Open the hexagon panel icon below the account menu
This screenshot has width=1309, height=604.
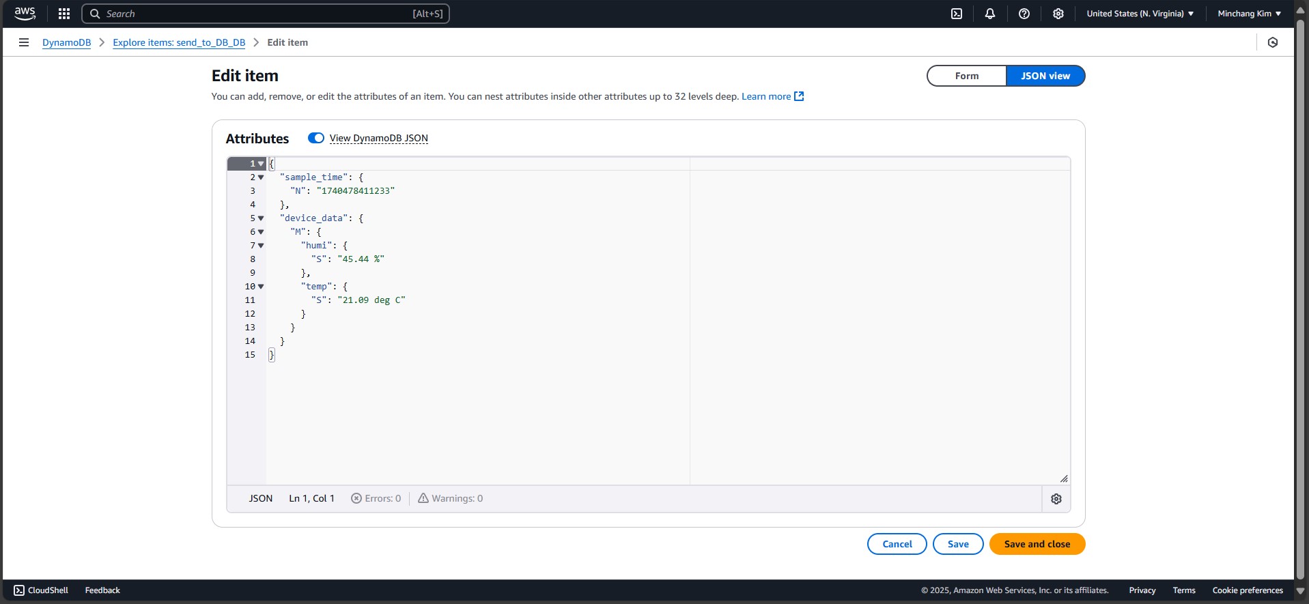[x=1273, y=42]
